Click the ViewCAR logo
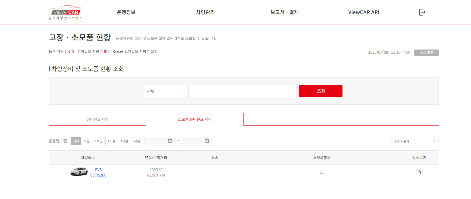 click(66, 12)
